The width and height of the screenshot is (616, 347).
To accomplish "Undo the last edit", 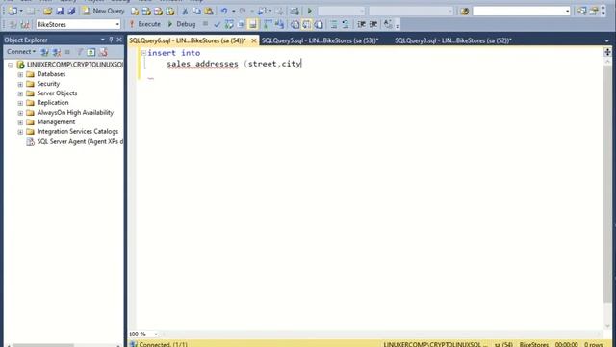I will pyautogui.click(x=224, y=11).
